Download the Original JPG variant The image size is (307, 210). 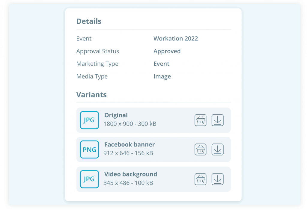(218, 120)
